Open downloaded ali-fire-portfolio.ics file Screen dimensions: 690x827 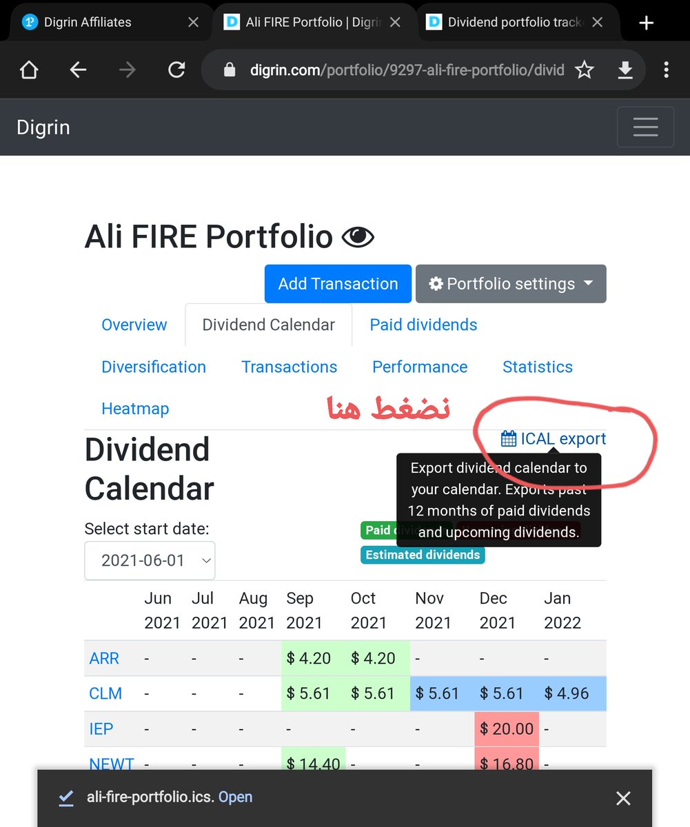pos(235,797)
